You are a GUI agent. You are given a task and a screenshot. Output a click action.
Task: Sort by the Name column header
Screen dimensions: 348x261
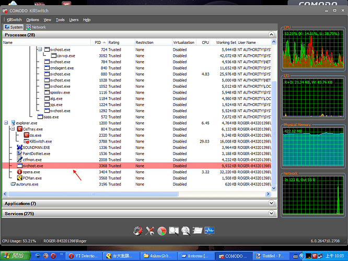47,42
